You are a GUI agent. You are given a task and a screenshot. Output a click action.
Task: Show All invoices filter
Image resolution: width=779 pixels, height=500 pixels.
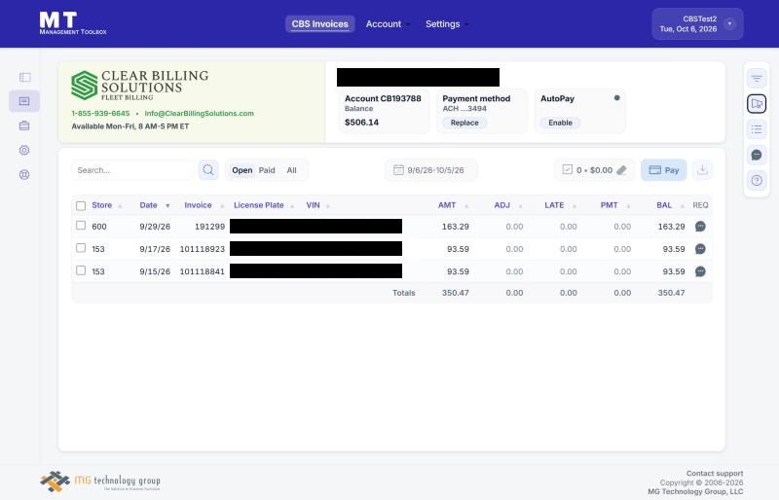tap(291, 170)
